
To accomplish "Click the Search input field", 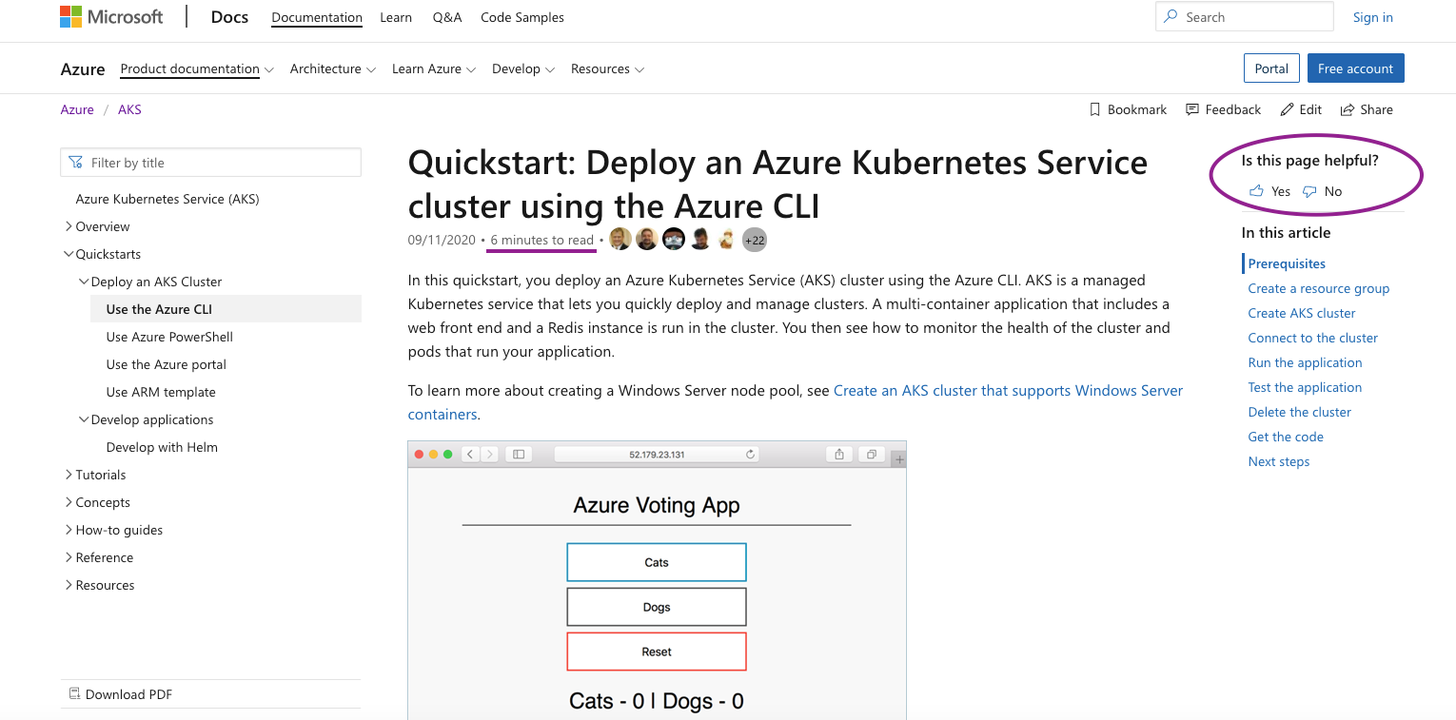I will point(1244,17).
